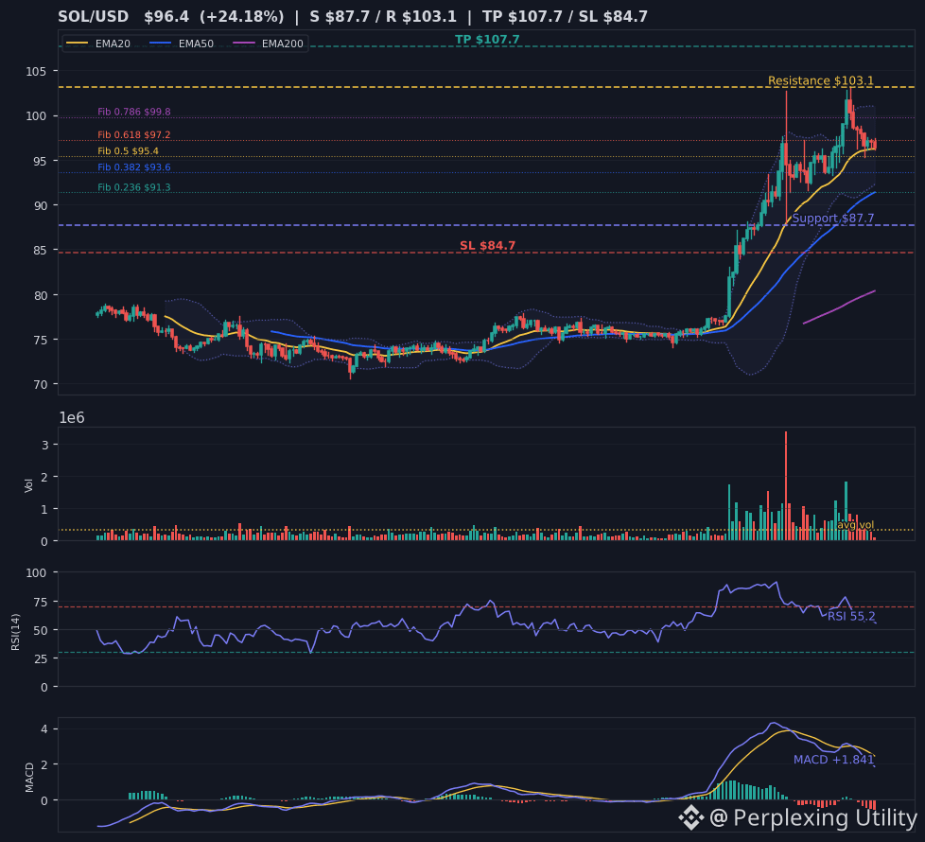Click the (+24.18%) change value
This screenshot has height=842, width=925.
tap(242, 16)
